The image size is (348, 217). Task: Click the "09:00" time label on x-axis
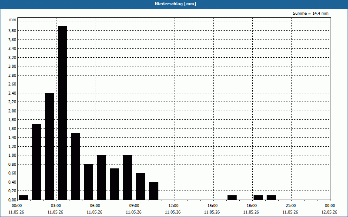tap(135, 206)
